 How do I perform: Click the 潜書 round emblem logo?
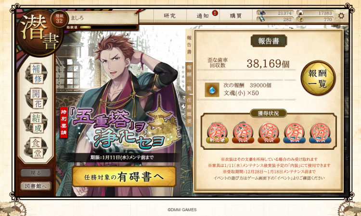[39, 33]
